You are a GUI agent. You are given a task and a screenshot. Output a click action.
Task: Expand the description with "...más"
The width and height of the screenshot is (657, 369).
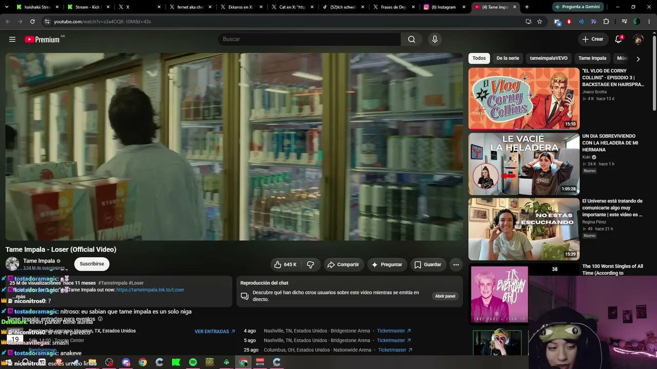(20, 297)
